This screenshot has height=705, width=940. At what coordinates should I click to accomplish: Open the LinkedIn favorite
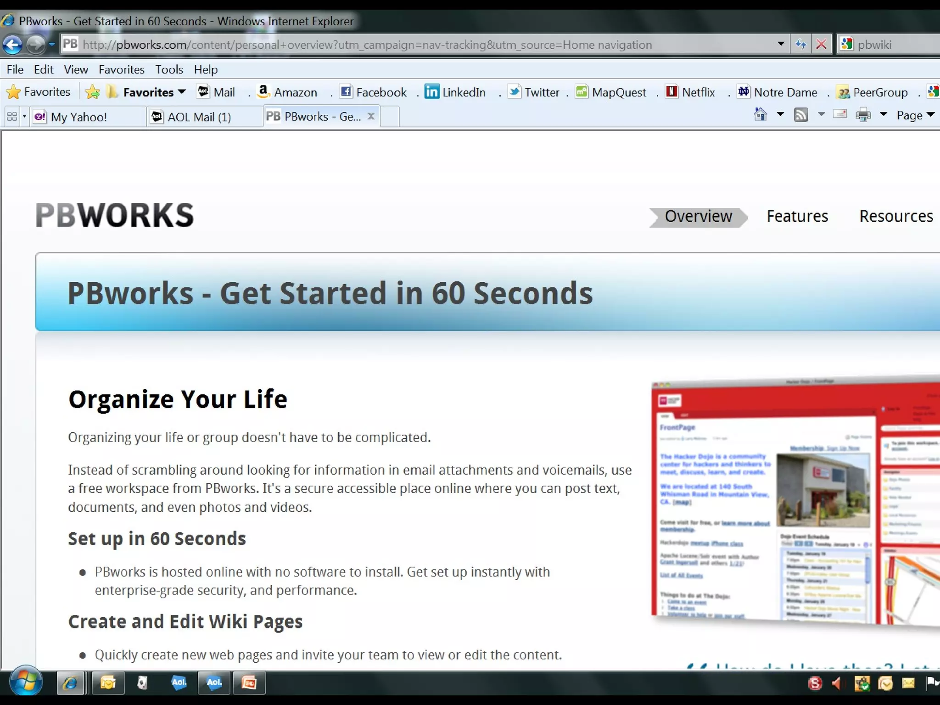click(455, 92)
